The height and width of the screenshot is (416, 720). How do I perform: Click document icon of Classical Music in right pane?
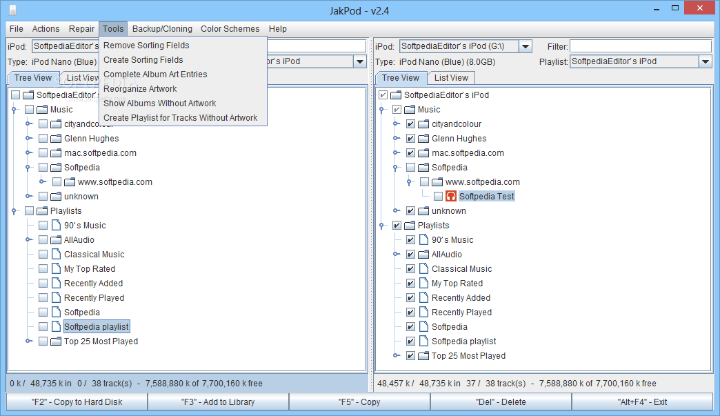(423, 268)
